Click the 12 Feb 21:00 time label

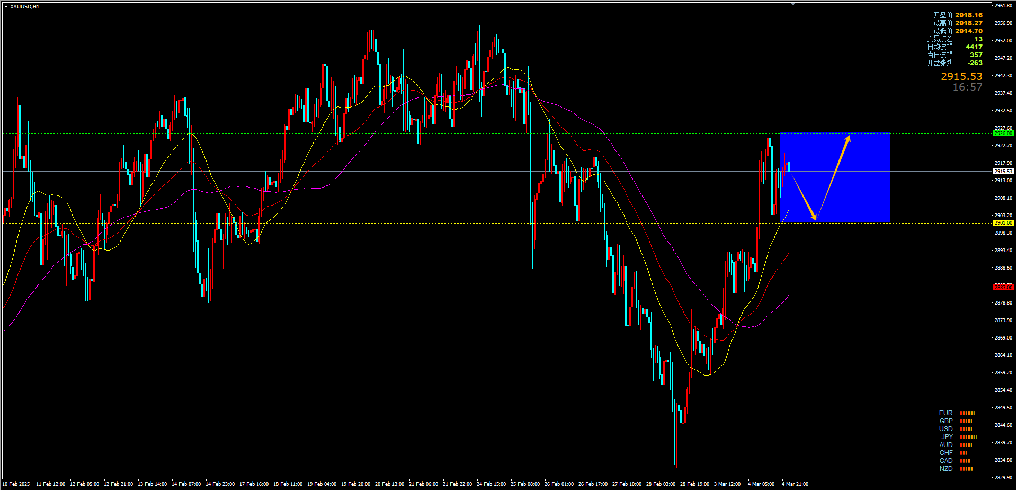pyautogui.click(x=119, y=484)
